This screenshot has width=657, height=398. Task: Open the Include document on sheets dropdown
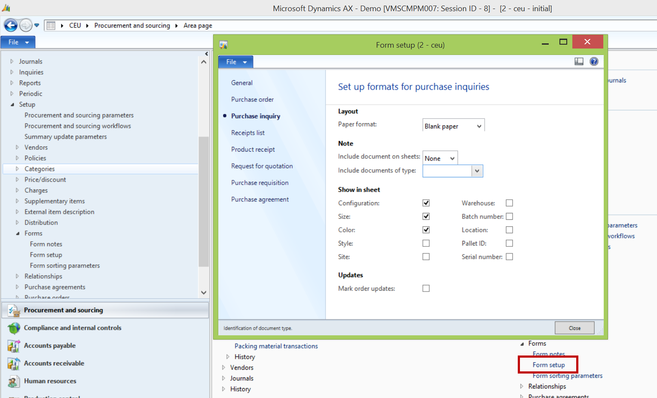tap(452, 158)
